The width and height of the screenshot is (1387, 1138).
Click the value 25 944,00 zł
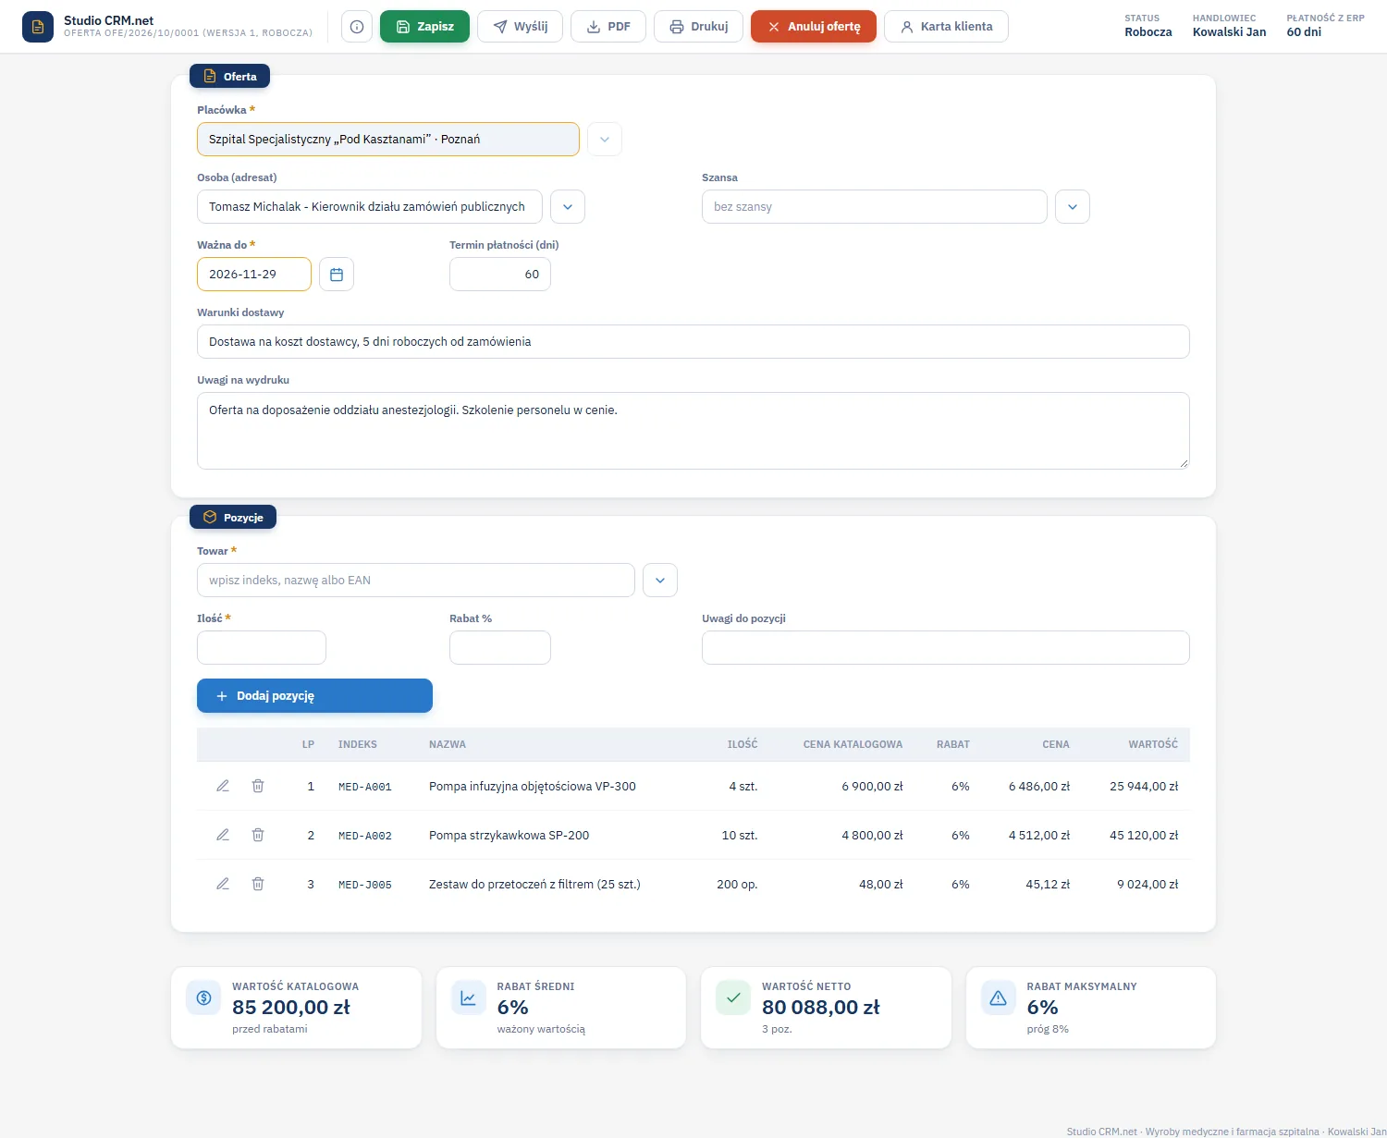tap(1144, 787)
